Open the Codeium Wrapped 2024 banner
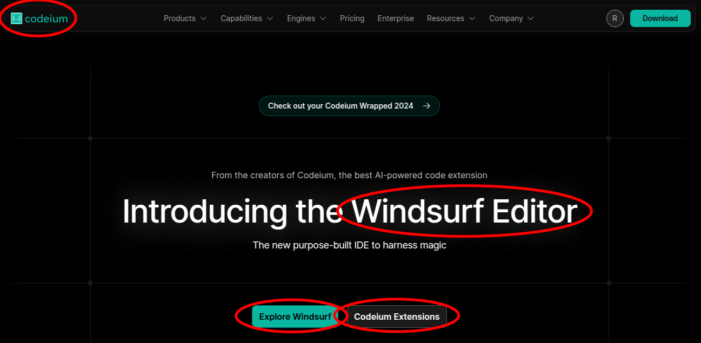The width and height of the screenshot is (701, 343). [341, 106]
